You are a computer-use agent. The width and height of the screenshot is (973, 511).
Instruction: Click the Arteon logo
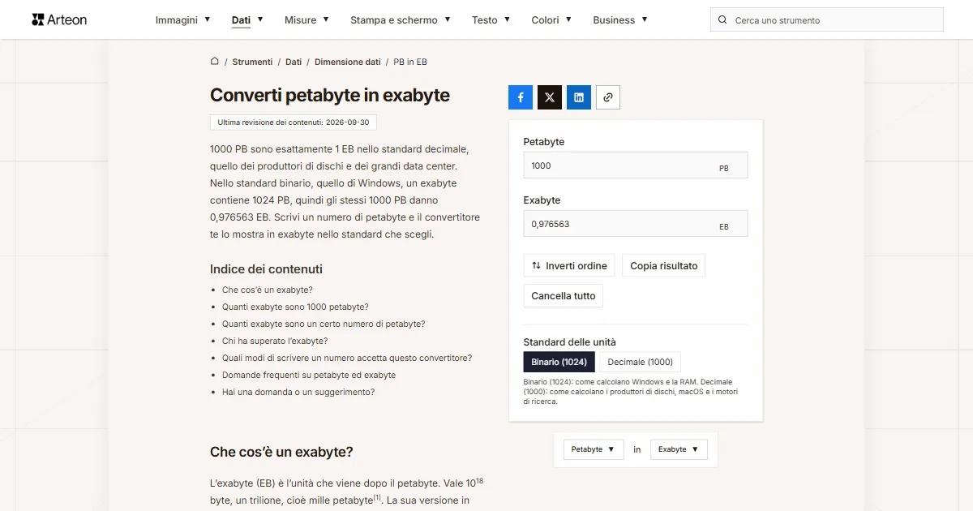59,19
